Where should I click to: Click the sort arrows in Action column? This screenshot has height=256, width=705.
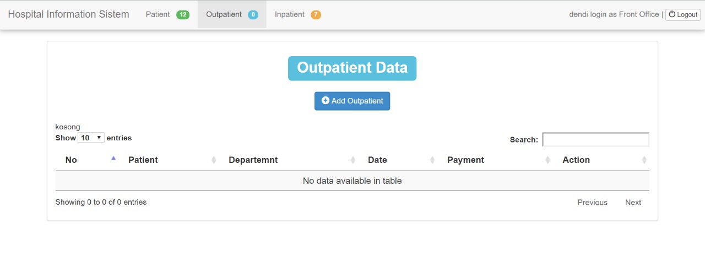coord(644,160)
